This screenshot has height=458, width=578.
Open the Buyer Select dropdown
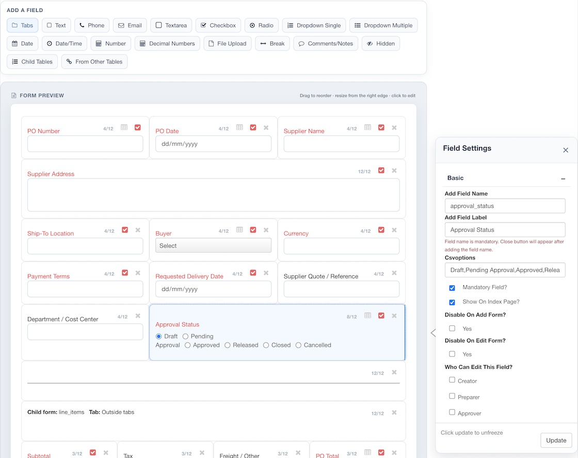coord(213,246)
